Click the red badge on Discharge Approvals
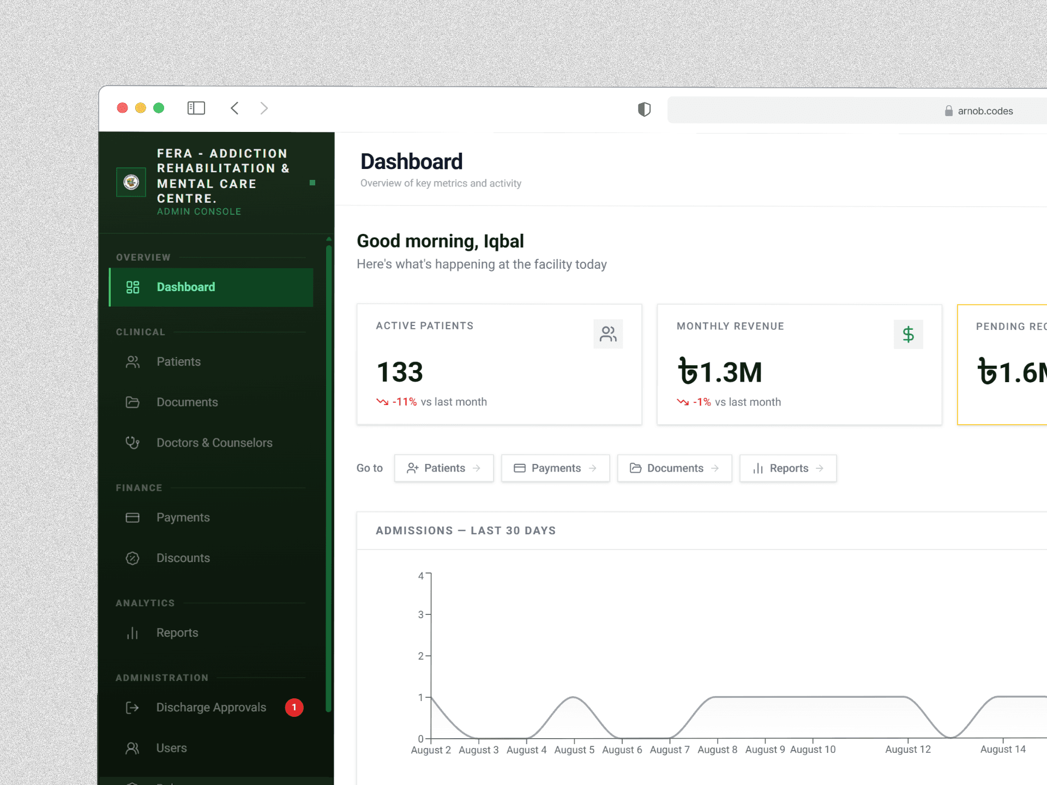The height and width of the screenshot is (785, 1047). [x=294, y=708]
